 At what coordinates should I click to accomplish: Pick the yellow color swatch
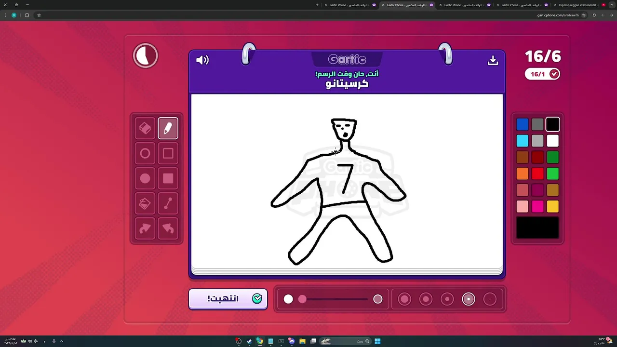click(553, 206)
